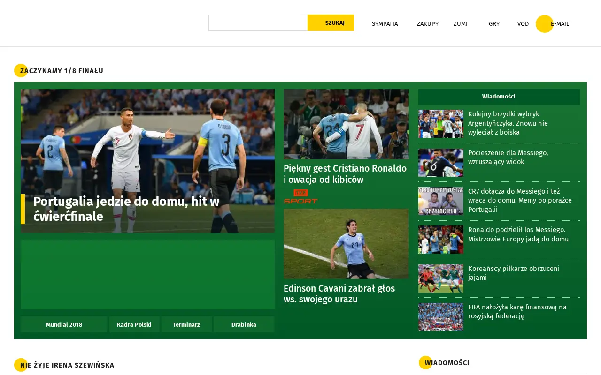This screenshot has width=601, height=375.
Task: Focus the search text field
Action: click(x=258, y=22)
